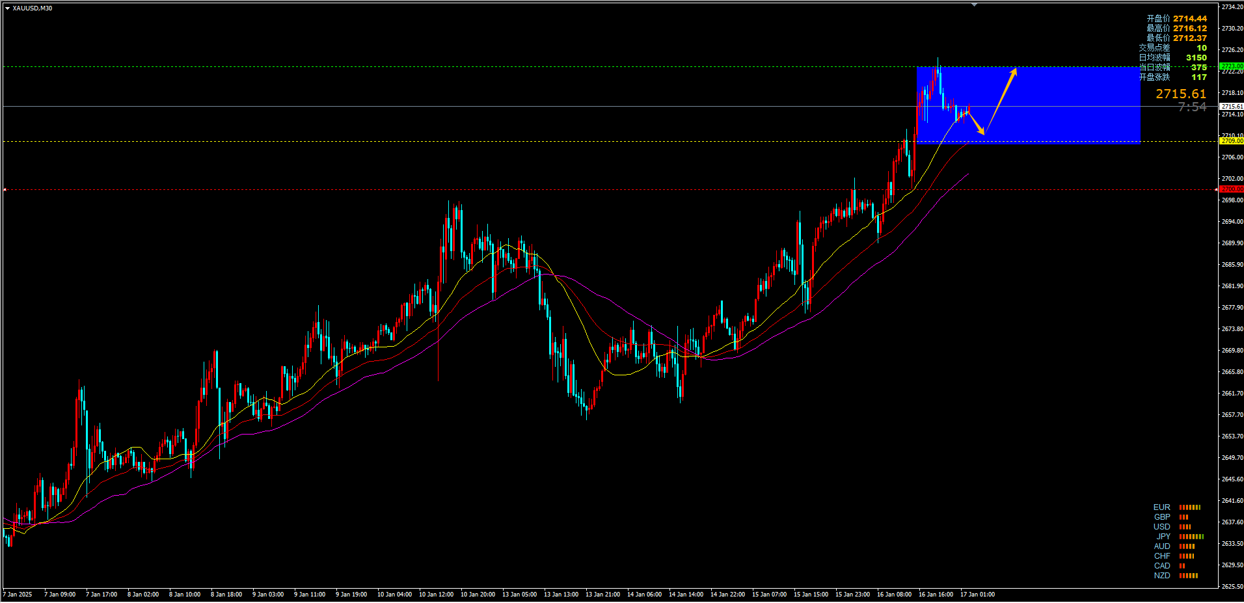Click the AUD currency strength label
Viewport: 1244px width, 603px height.
click(1162, 546)
